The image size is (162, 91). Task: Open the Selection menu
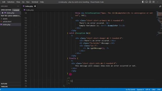[11, 2]
